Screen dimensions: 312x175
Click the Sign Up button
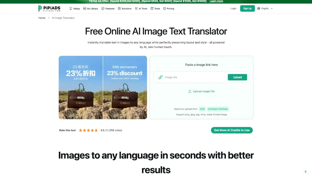(x=247, y=8)
